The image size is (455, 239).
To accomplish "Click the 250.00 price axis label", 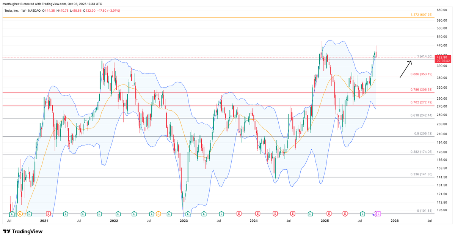I will (442, 115).
